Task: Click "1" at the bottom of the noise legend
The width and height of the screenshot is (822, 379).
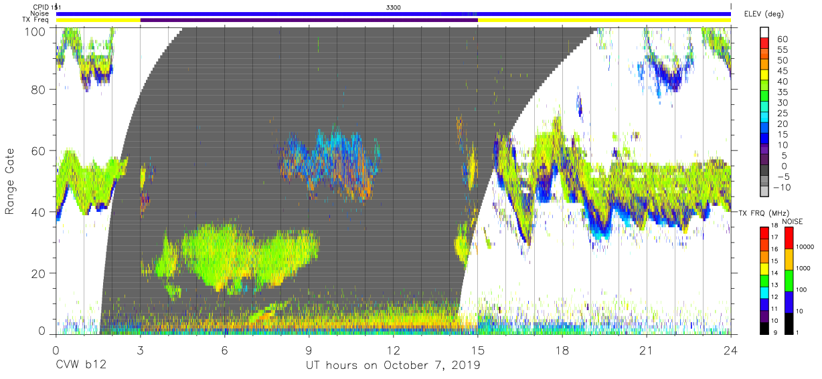Action: point(797,332)
